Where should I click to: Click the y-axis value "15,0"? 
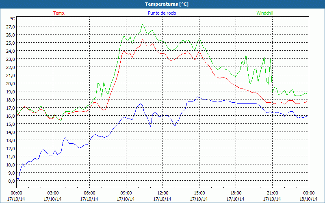[x=11, y=124]
